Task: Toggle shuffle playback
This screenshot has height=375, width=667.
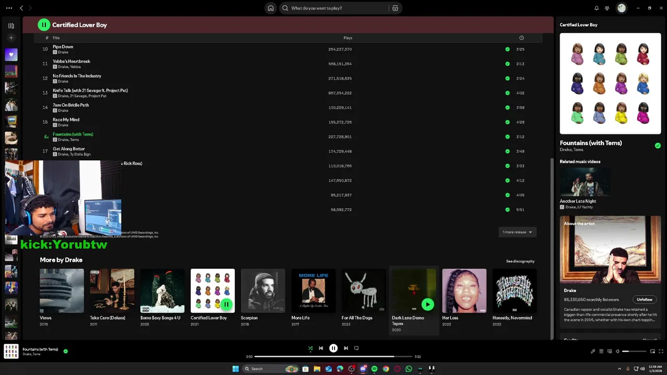Action: click(x=311, y=348)
